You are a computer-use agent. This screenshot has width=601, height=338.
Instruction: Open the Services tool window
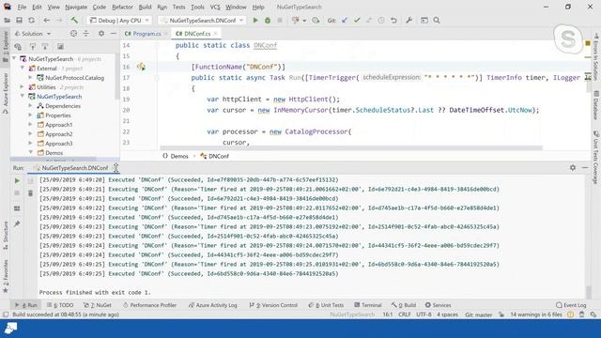click(439, 305)
